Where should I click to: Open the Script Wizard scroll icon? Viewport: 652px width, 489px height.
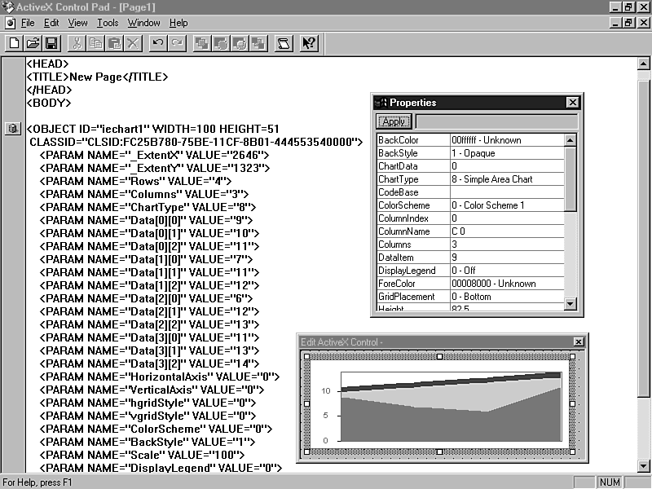284,42
